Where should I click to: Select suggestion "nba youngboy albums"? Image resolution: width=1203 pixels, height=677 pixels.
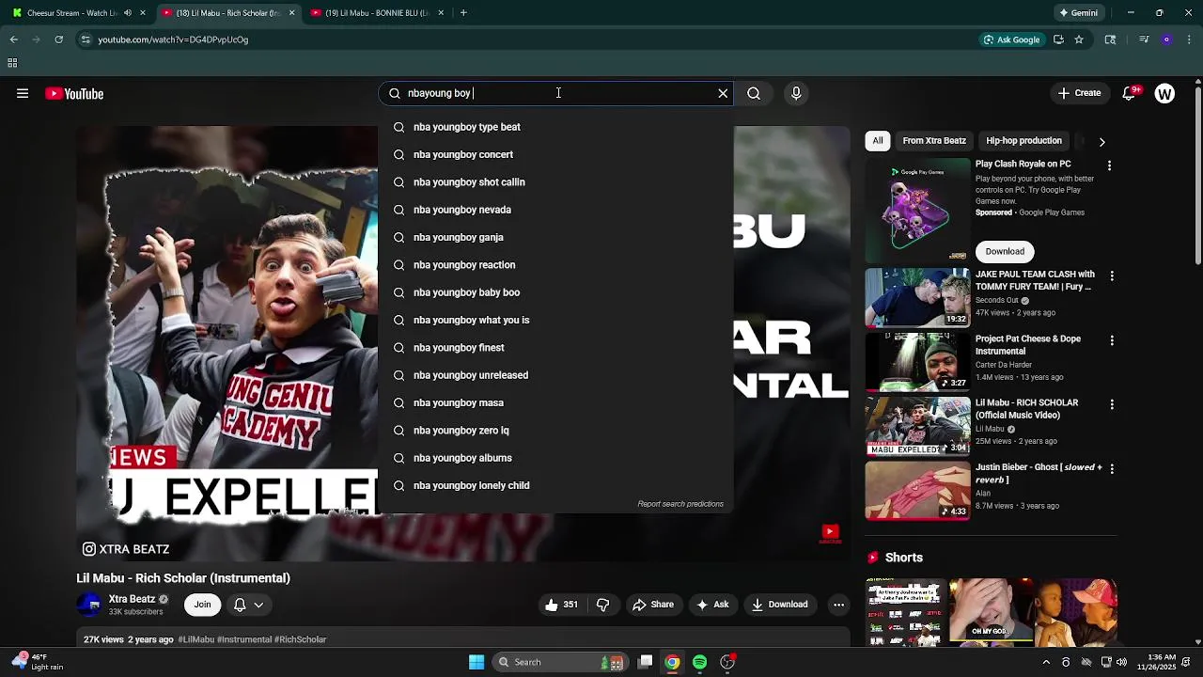click(x=555, y=458)
